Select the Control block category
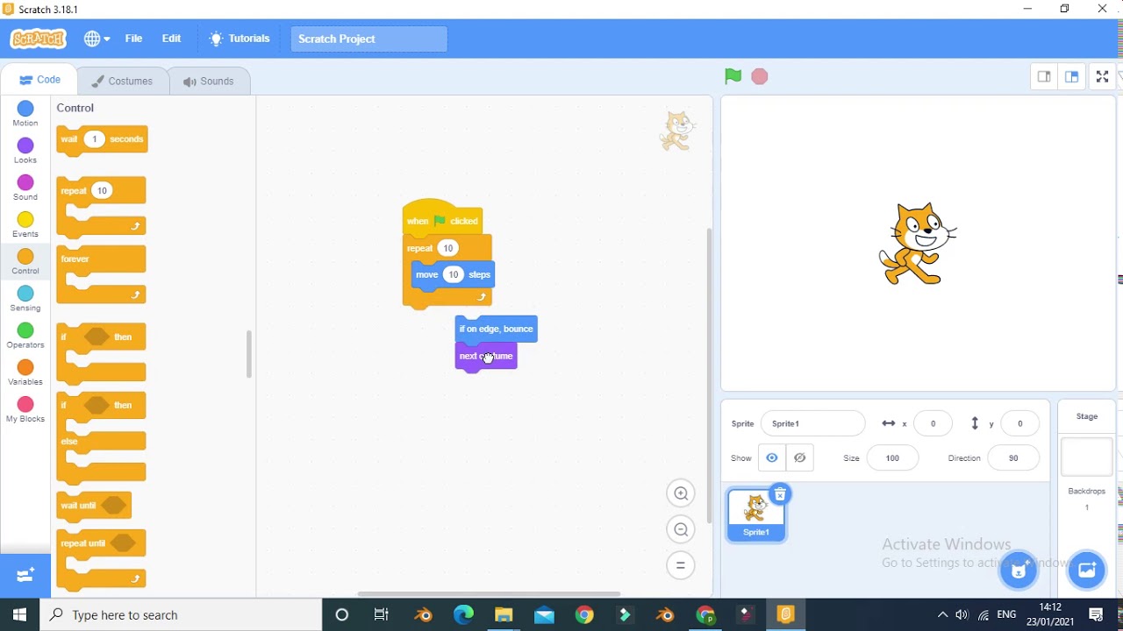The height and width of the screenshot is (631, 1123). [x=25, y=262]
